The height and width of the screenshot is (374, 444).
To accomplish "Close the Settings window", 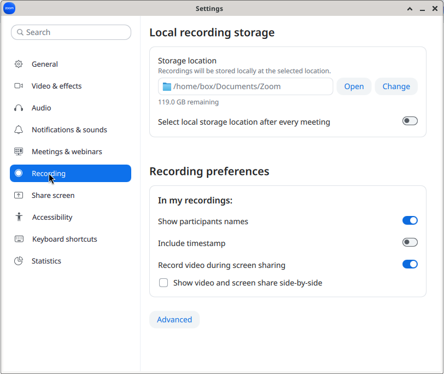I will [435, 9].
